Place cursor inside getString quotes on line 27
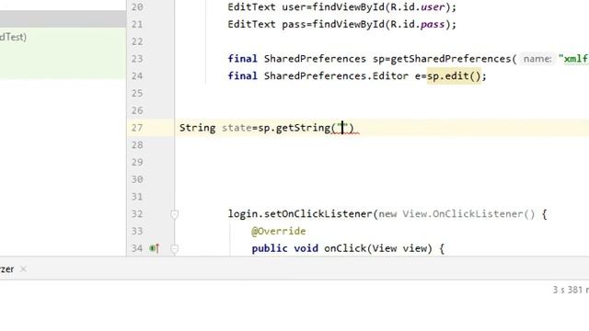The height and width of the screenshot is (331, 589). pyautogui.click(x=342, y=128)
